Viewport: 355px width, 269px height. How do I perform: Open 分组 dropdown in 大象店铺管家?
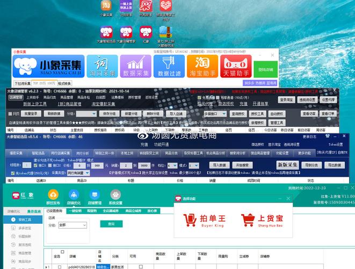pos(86,114)
